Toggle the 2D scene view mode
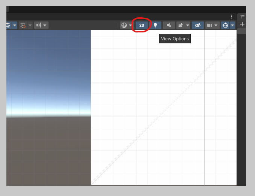255x196 pixels. (x=142, y=25)
